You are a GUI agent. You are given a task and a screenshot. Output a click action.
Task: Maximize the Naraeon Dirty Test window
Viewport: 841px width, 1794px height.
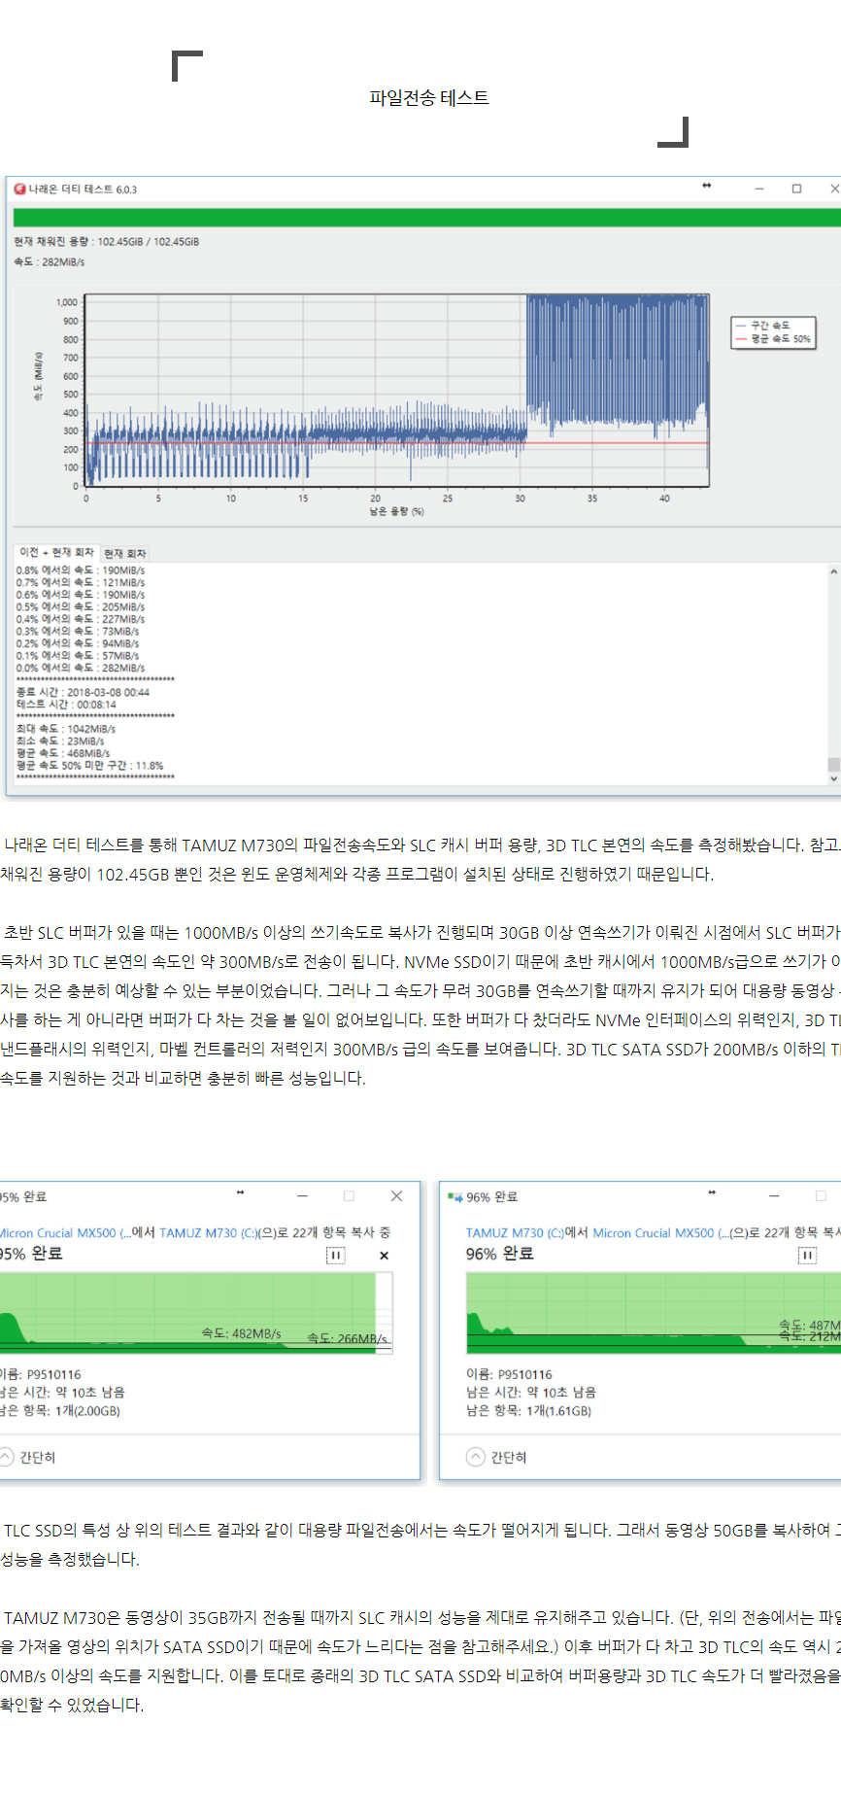click(796, 189)
